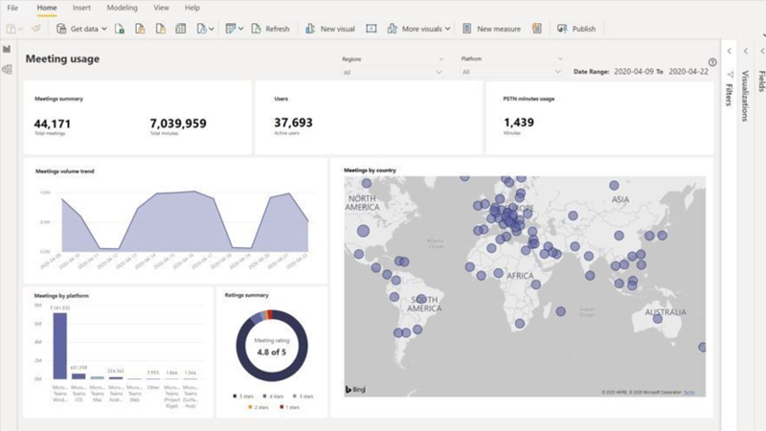Image resolution: width=766 pixels, height=431 pixels.
Task: Click the Australia bubble on the map
Action: click(x=658, y=319)
